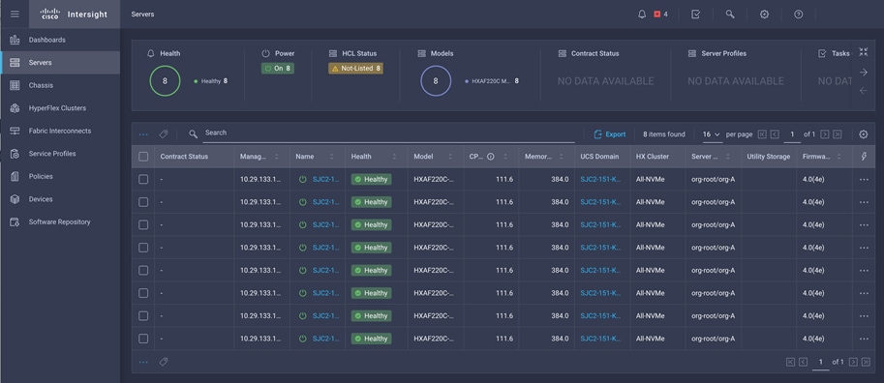Open the table column settings gear
Viewport: 884px width, 383px height.
coord(863,134)
